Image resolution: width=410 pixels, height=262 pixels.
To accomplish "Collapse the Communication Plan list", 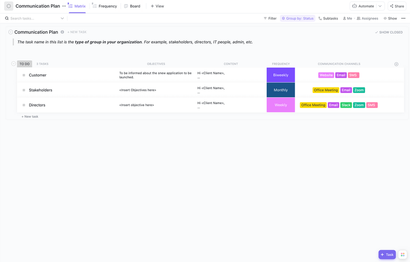I will tap(11, 32).
